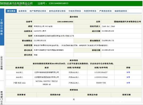Open 详情 link for National Electric Vehicle Sweden
The width and height of the screenshot is (143, 105).
[x=128, y=83]
